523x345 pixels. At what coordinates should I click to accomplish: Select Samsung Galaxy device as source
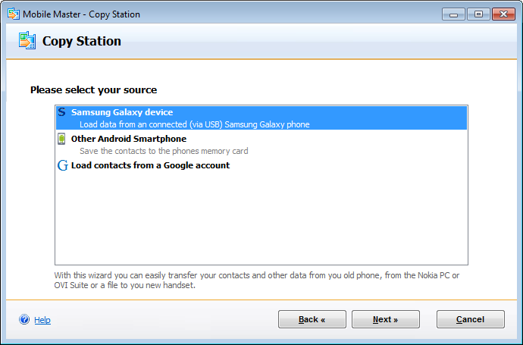122,112
